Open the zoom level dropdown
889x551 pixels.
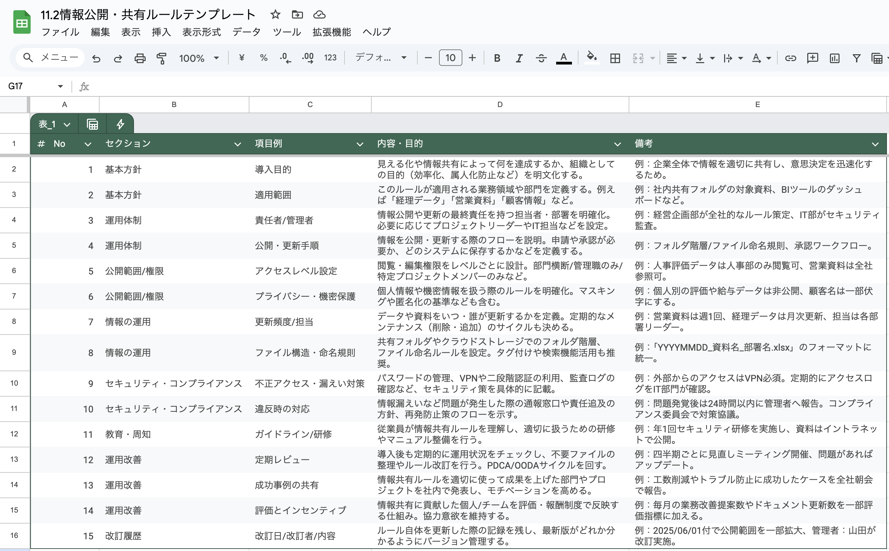[198, 58]
